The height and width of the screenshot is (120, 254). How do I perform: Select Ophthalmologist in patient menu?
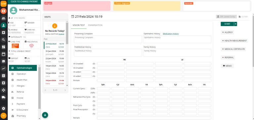click(23, 68)
